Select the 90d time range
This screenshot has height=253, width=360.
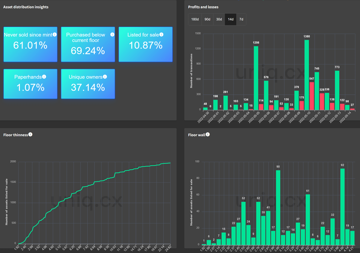click(x=207, y=19)
